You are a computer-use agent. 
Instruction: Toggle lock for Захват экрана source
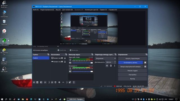(x=65, y=58)
